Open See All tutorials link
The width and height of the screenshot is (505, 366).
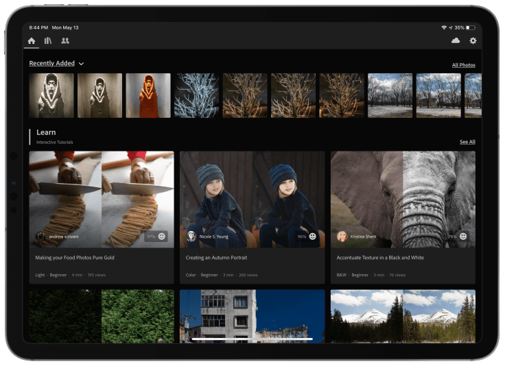[x=467, y=142]
